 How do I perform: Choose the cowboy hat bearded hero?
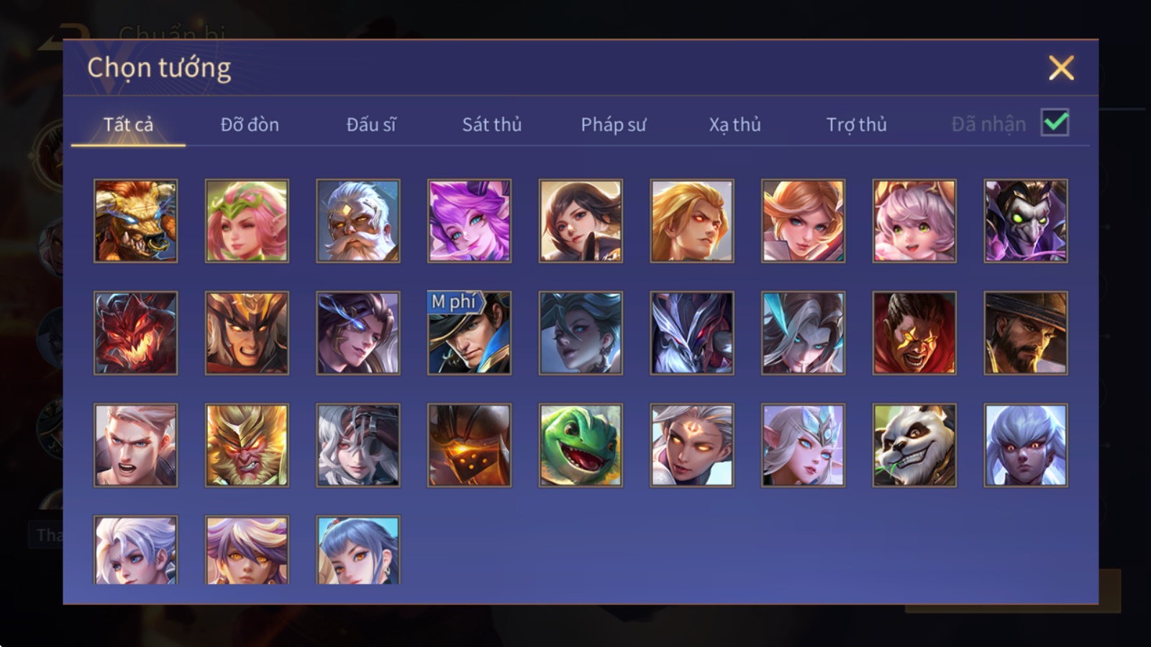[x=1026, y=333]
